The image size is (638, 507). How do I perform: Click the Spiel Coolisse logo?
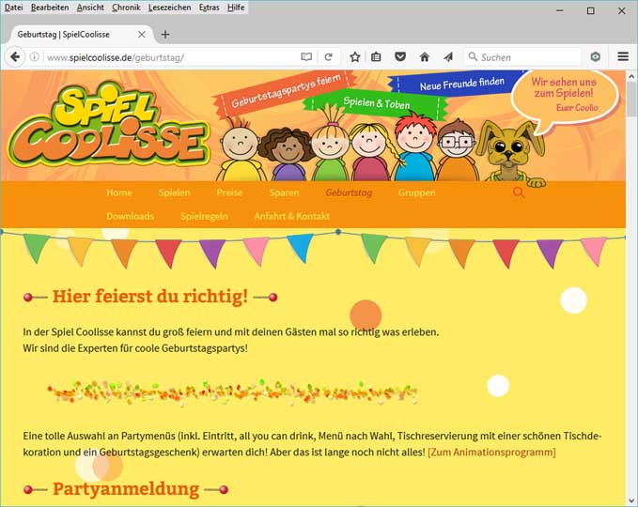(109, 126)
